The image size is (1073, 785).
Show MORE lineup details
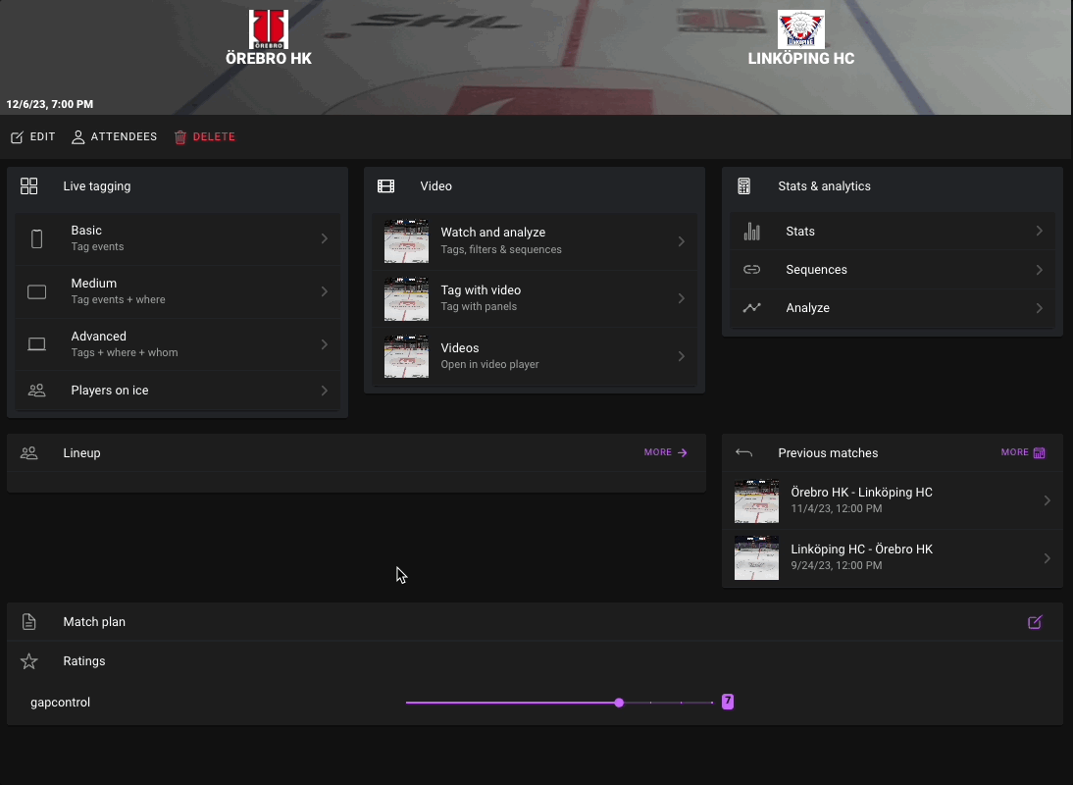(x=666, y=453)
